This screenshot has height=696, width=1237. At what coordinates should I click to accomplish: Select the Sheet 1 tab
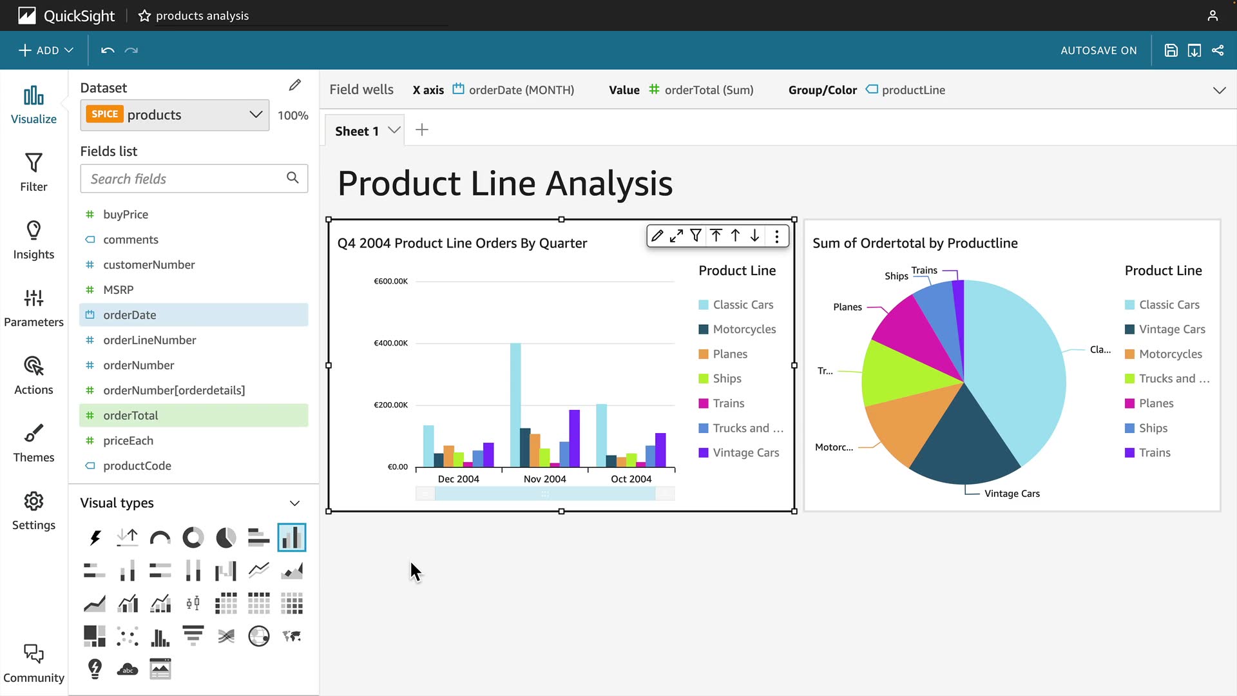[x=357, y=131]
